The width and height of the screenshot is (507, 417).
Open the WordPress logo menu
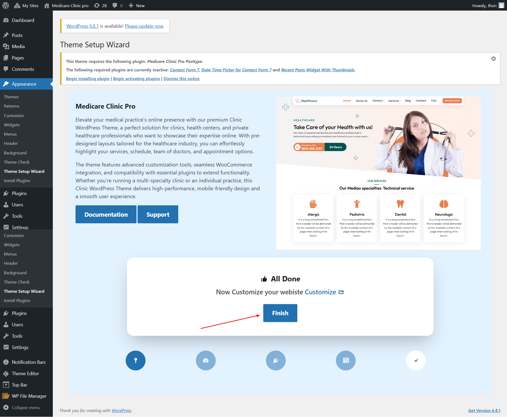pos(6,6)
